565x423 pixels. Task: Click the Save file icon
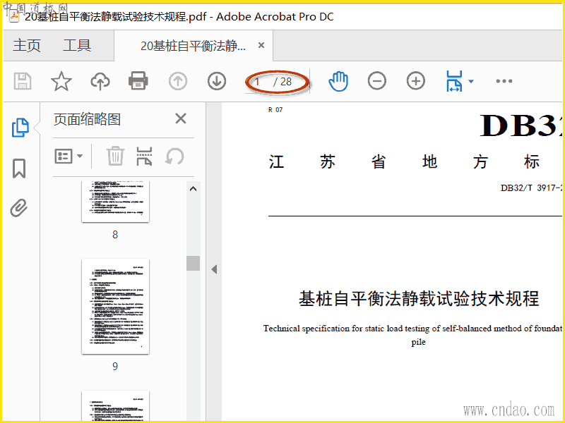coord(23,81)
